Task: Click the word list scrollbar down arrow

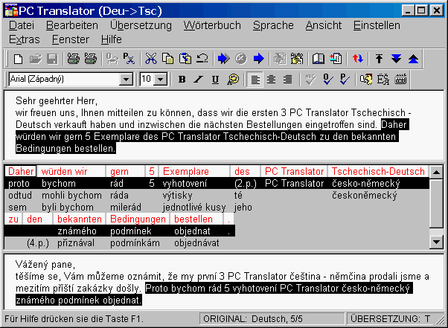Action: (436, 242)
